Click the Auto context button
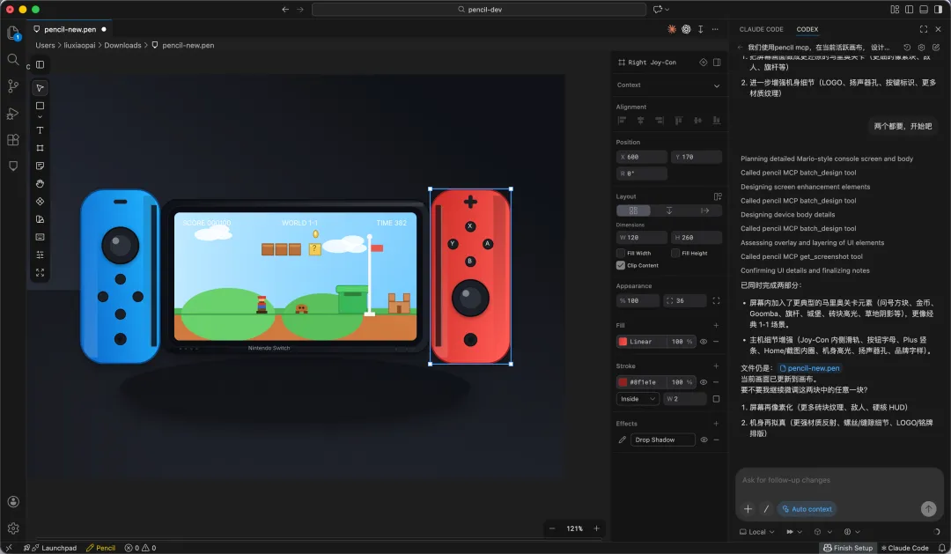 point(807,509)
